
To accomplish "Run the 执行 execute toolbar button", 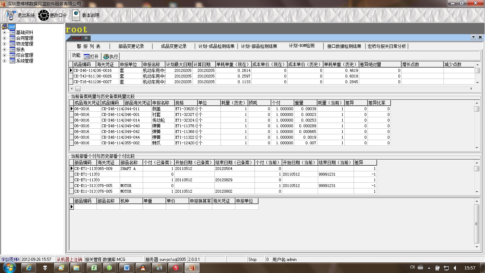I will [110, 57].
